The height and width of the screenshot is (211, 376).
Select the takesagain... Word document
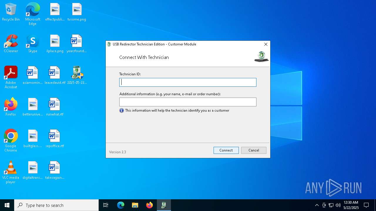(x=55, y=171)
